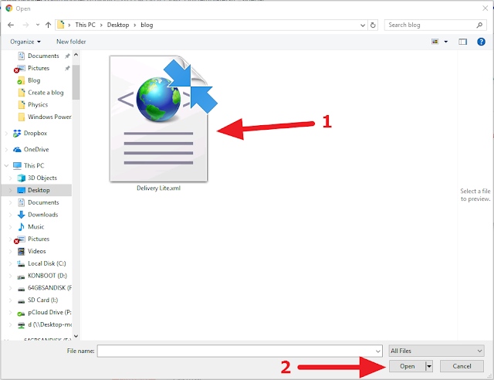Viewport: 494px width, 380px height.
Task: Expand the OneDrive tree node
Action: pyautogui.click(x=6, y=150)
